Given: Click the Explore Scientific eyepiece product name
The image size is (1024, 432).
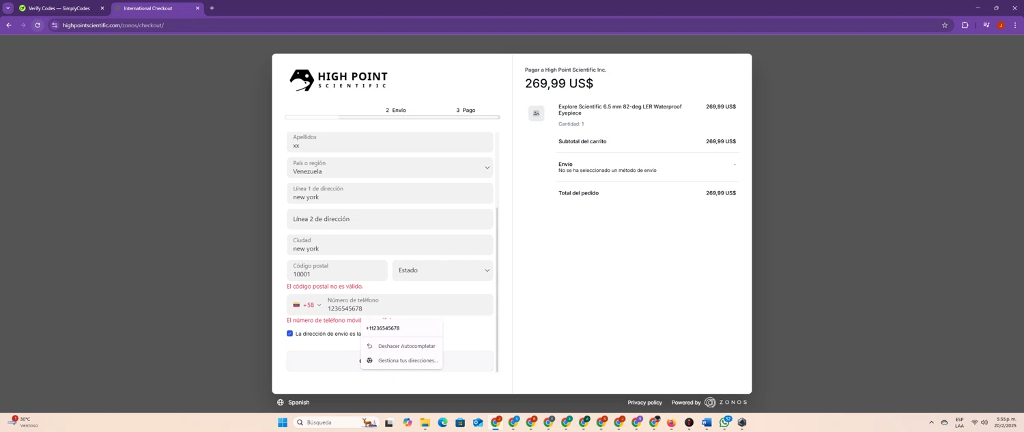Looking at the screenshot, I should [620, 110].
